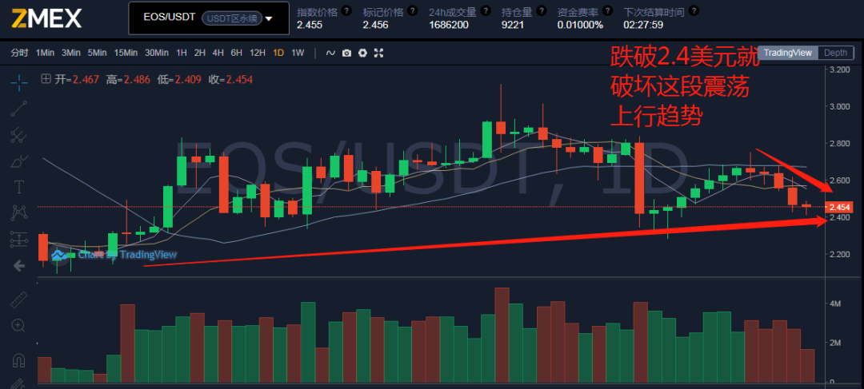Toggle fullscreen chart mode
864x389 pixels.
(378, 53)
